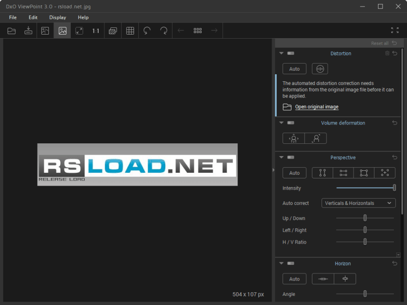Screen dimensions: 407x305
Task: Select the force vertical parallels perspective tool
Action: click(322, 173)
